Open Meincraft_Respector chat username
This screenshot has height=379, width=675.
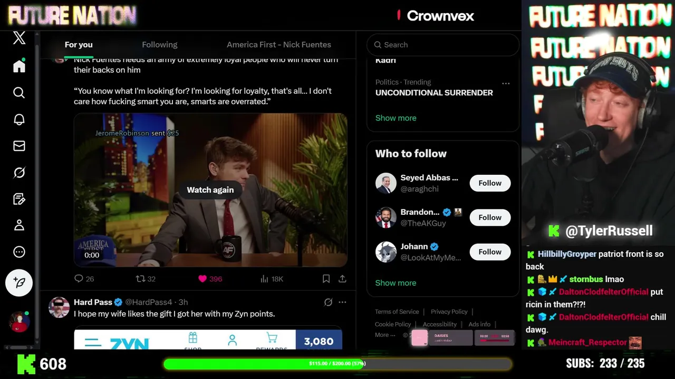point(587,342)
